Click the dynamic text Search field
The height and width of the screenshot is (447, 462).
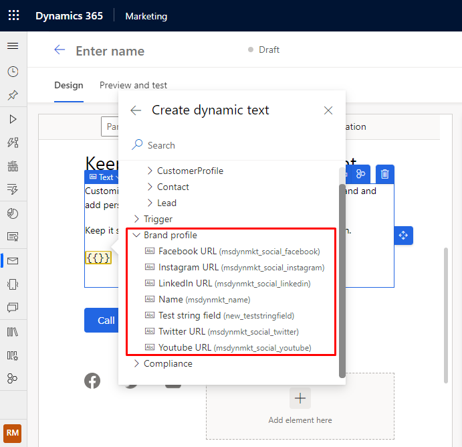pos(232,145)
